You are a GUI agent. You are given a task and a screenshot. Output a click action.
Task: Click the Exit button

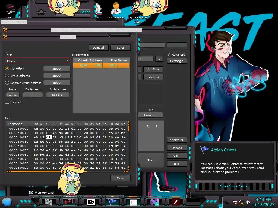point(176,164)
